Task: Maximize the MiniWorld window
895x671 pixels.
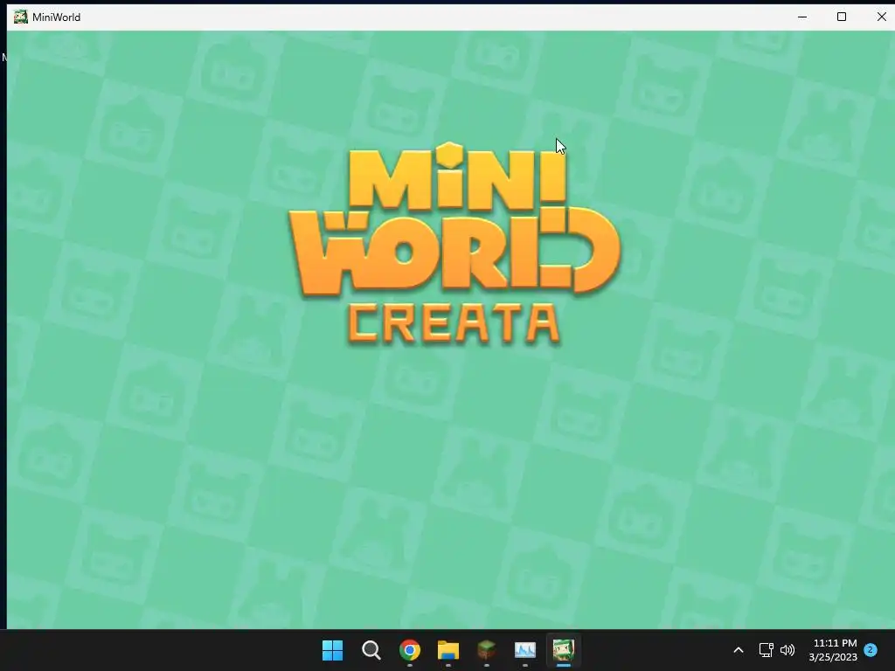Action: point(842,17)
